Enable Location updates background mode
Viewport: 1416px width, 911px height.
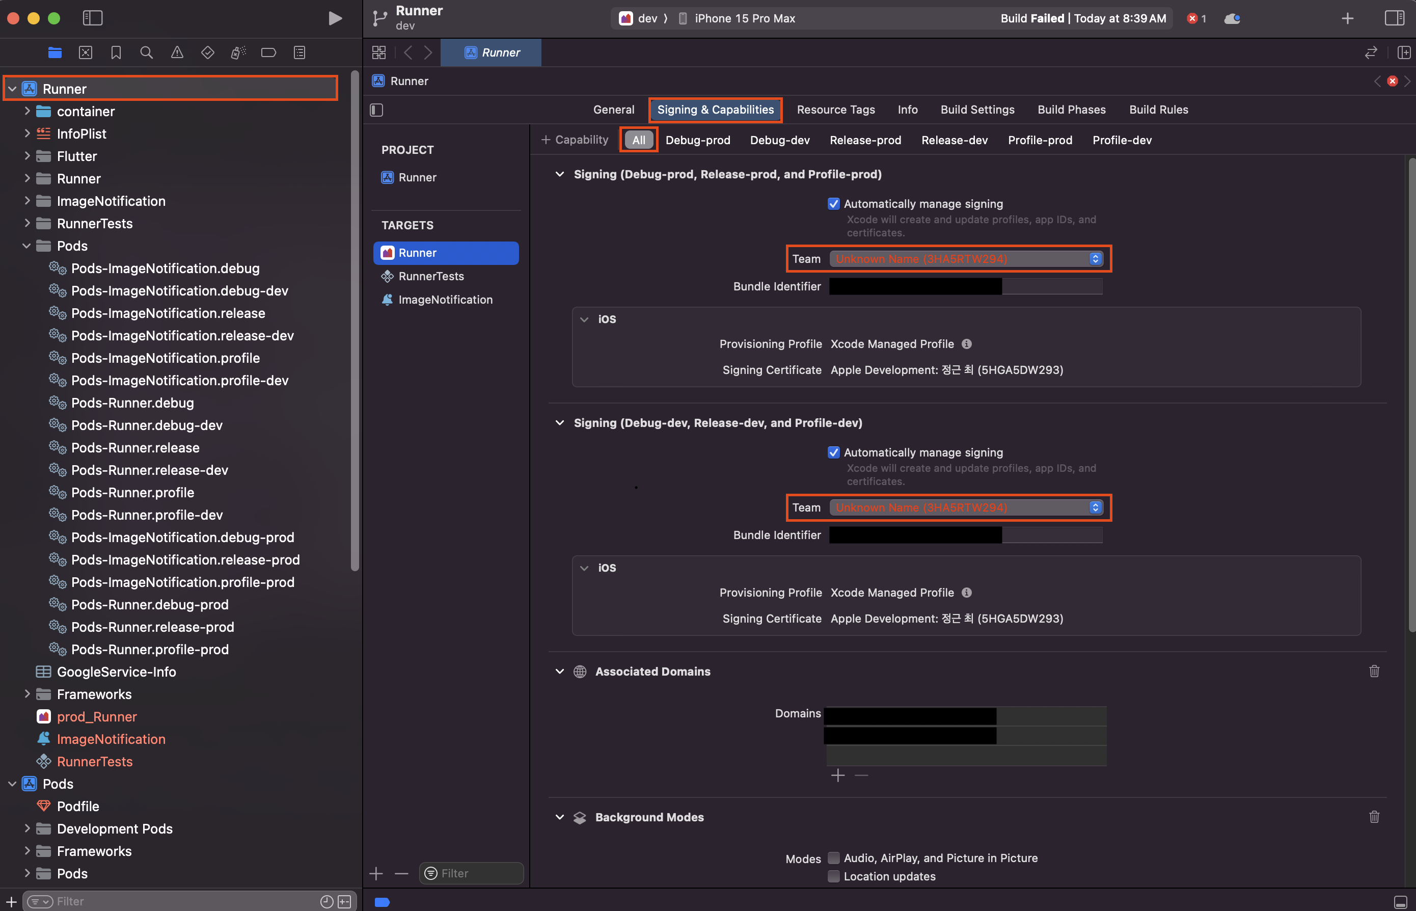(x=834, y=876)
